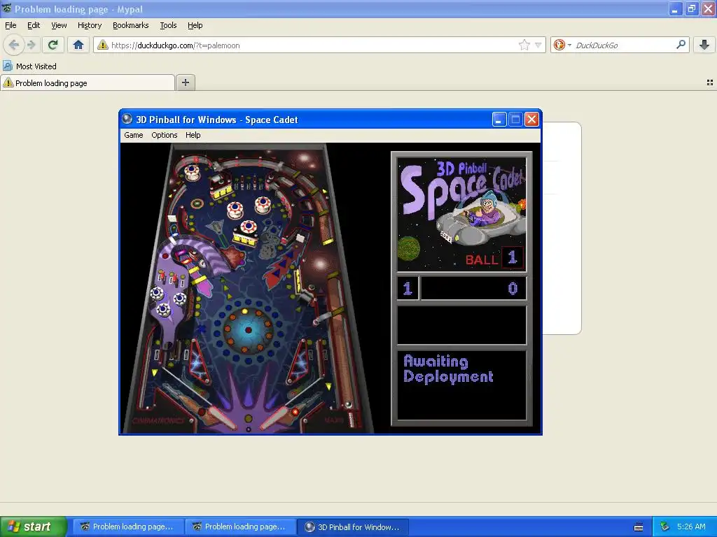Click the pinball icon in the title bar
The height and width of the screenshot is (537, 717).
[x=127, y=119]
